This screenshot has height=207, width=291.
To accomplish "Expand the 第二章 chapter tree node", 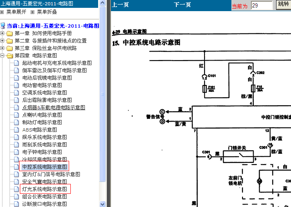I will (x=2, y=41).
